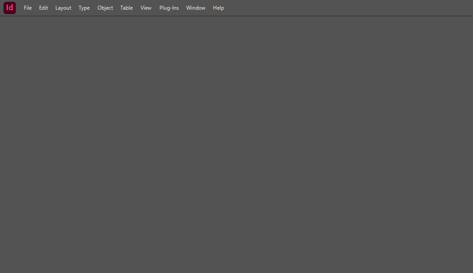
Task: Find undo options in the Edit menu
Action: coord(43,7)
